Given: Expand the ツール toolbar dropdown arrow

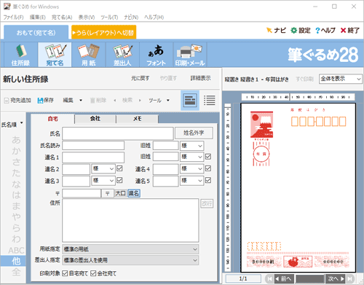Looking at the screenshot, I should (168, 101).
